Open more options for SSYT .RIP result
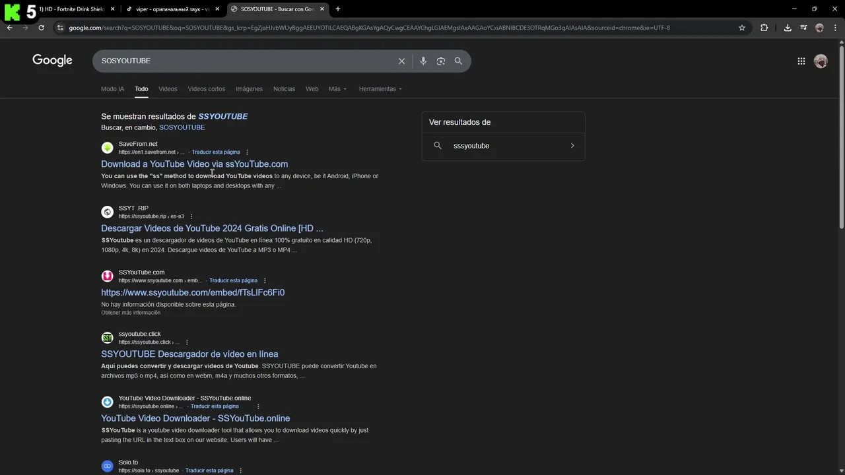845x475 pixels. click(x=191, y=216)
